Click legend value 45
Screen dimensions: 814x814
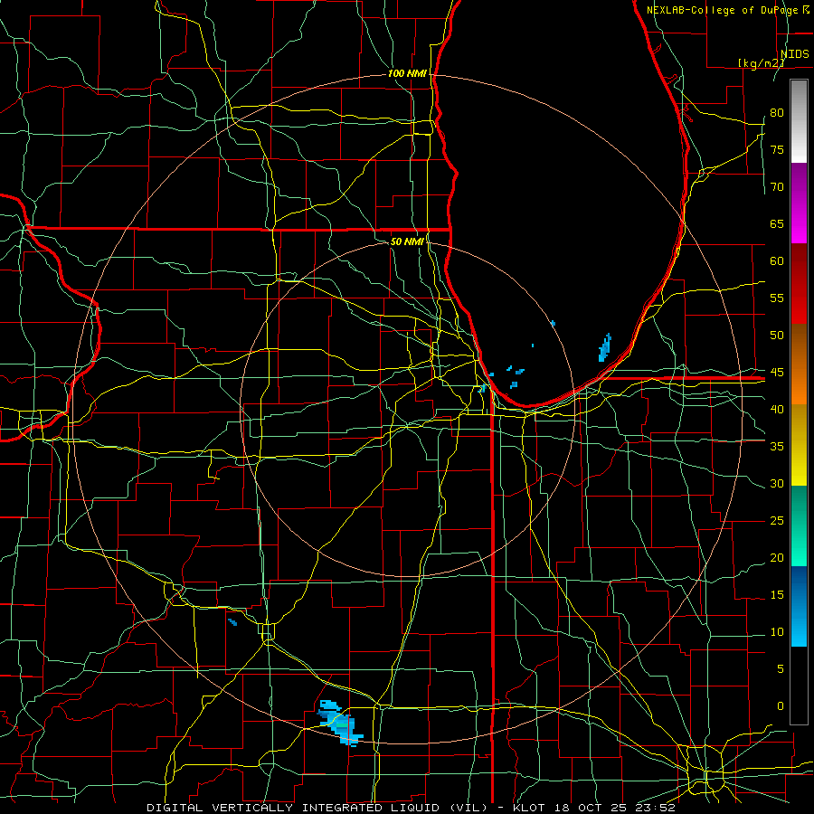coord(777,373)
